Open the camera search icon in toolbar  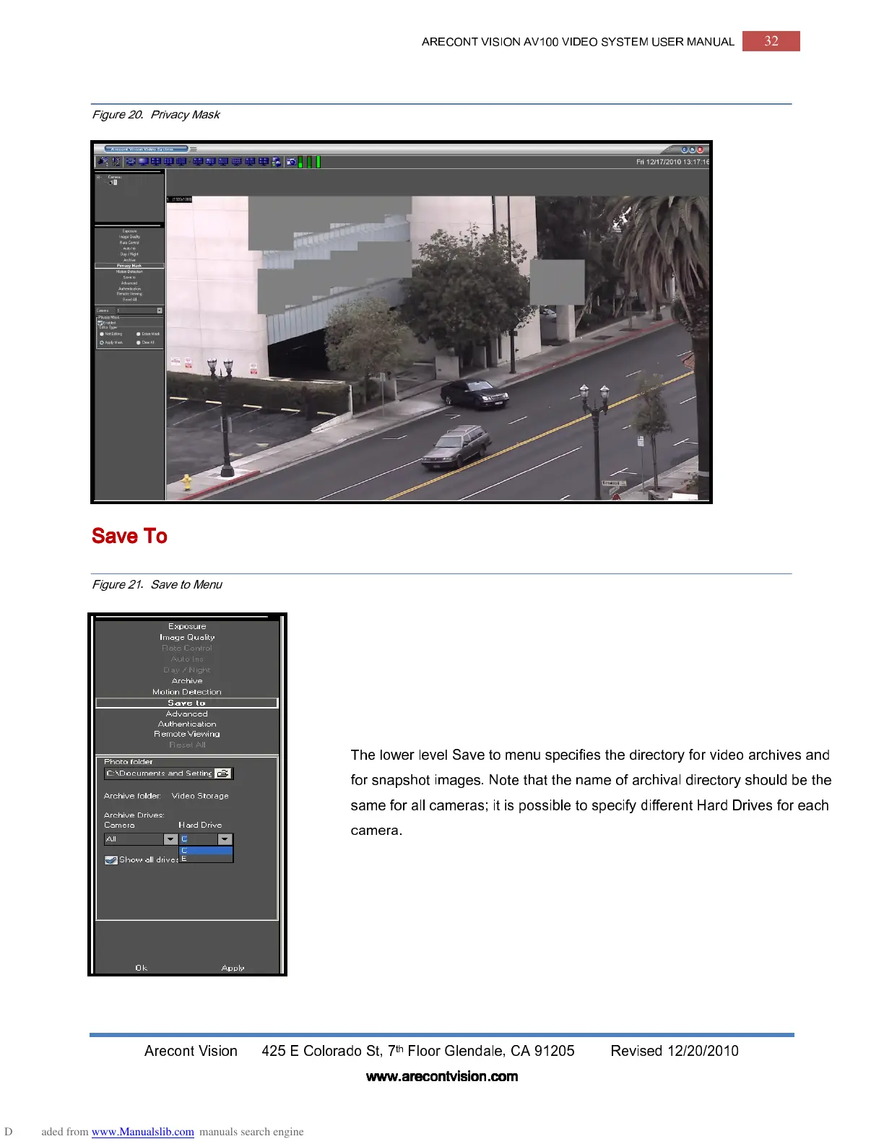click(103, 161)
